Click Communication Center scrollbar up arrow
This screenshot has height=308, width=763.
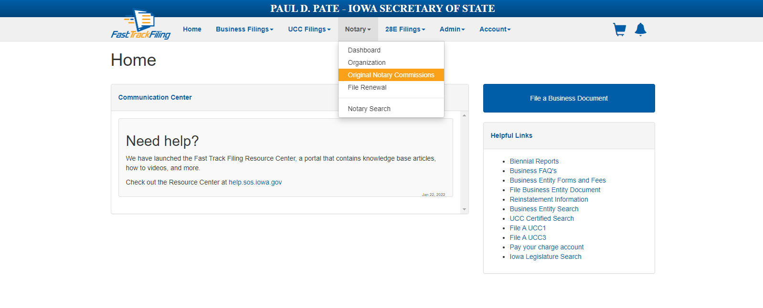464,115
